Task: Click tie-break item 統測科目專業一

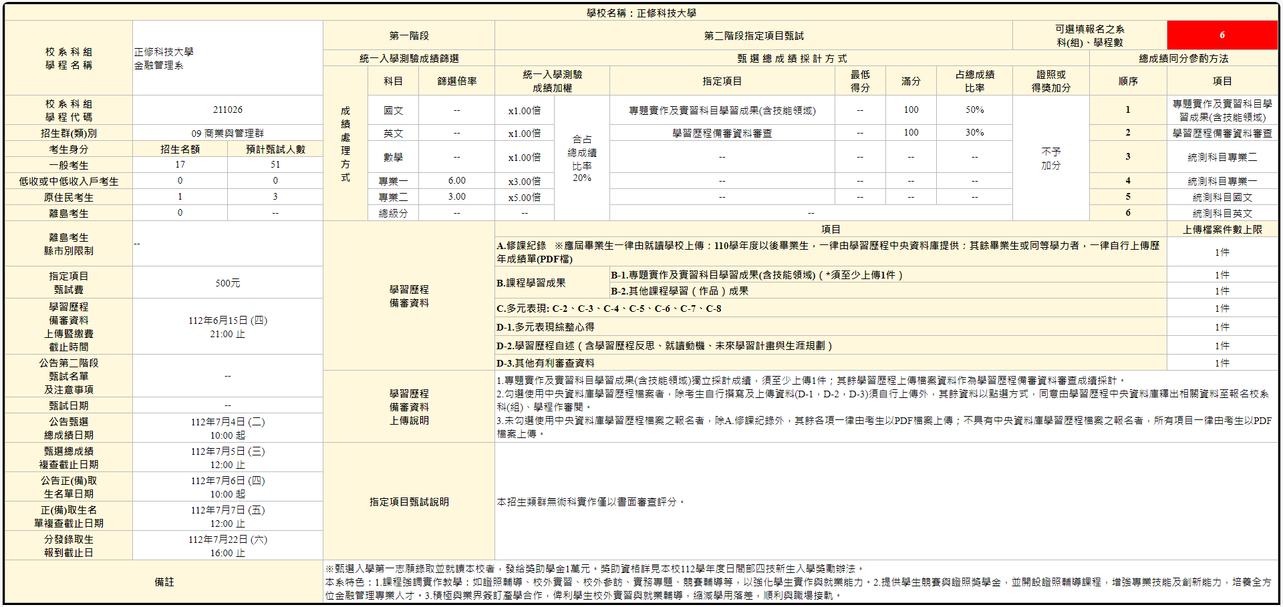Action: 1222,181
